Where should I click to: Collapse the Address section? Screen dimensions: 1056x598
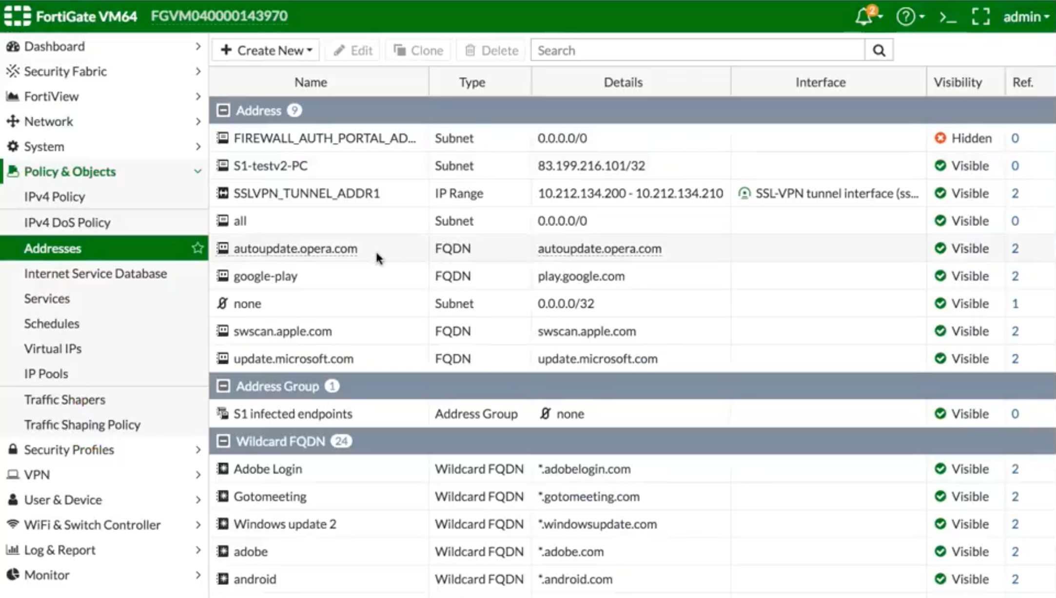(x=223, y=111)
